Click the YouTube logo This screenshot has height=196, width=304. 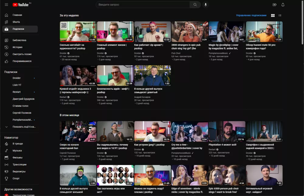tap(21, 5)
